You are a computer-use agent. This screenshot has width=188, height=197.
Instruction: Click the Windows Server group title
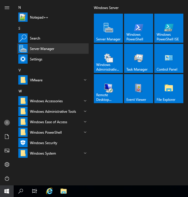tap(106, 8)
